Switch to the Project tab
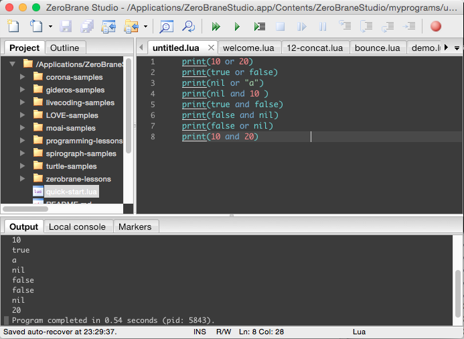The image size is (464, 339). 24,48
